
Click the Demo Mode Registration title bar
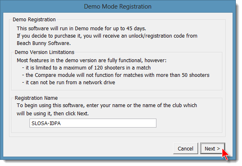pos(118,7)
